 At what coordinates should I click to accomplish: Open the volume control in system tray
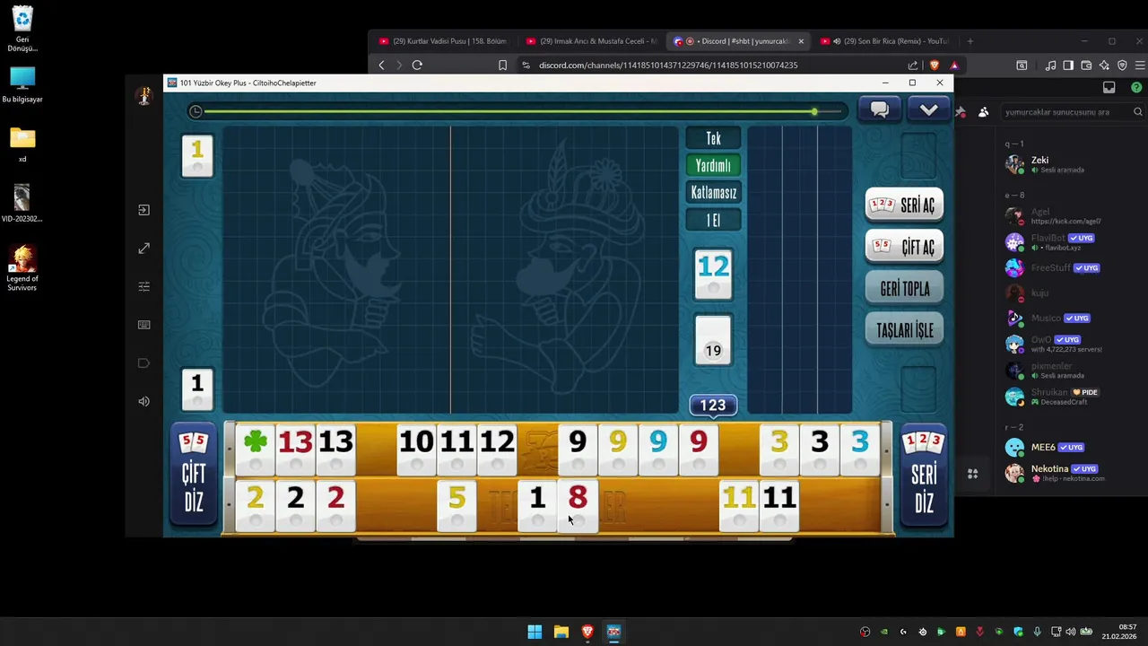click(x=1070, y=632)
